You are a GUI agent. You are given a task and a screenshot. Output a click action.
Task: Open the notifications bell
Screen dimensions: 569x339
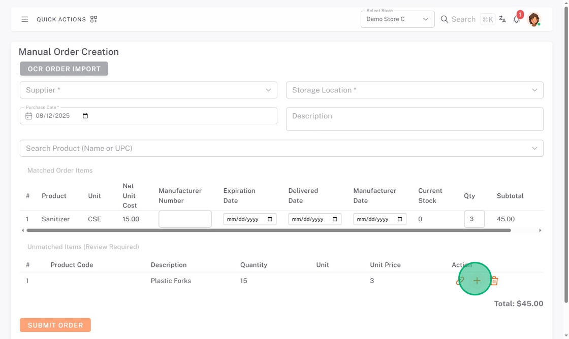(x=516, y=19)
